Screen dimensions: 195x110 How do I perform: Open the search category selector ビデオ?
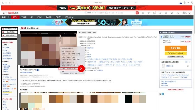coord(88,13)
